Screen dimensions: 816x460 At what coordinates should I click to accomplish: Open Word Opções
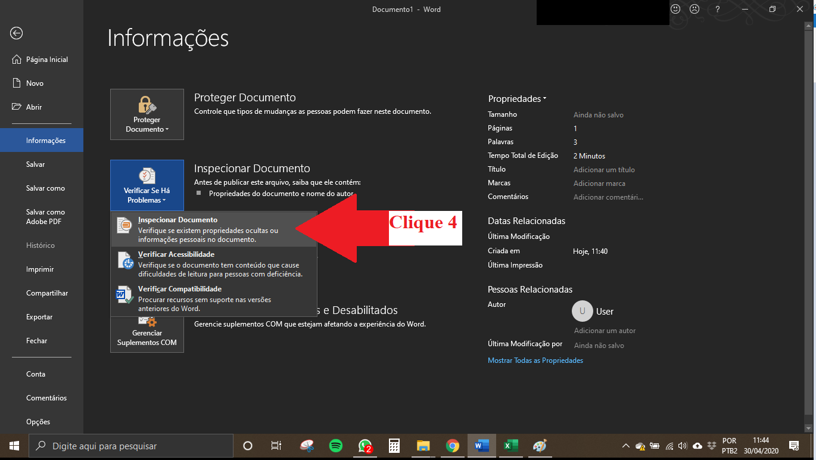pyautogui.click(x=42, y=422)
